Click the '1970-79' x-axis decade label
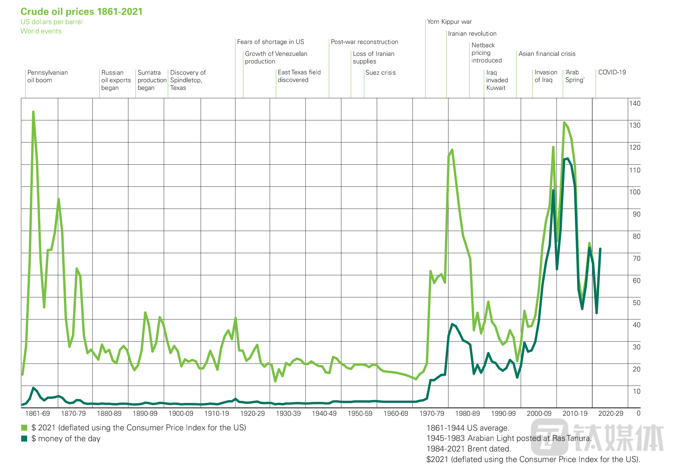Screen dimensions: 676x468 tap(432, 413)
